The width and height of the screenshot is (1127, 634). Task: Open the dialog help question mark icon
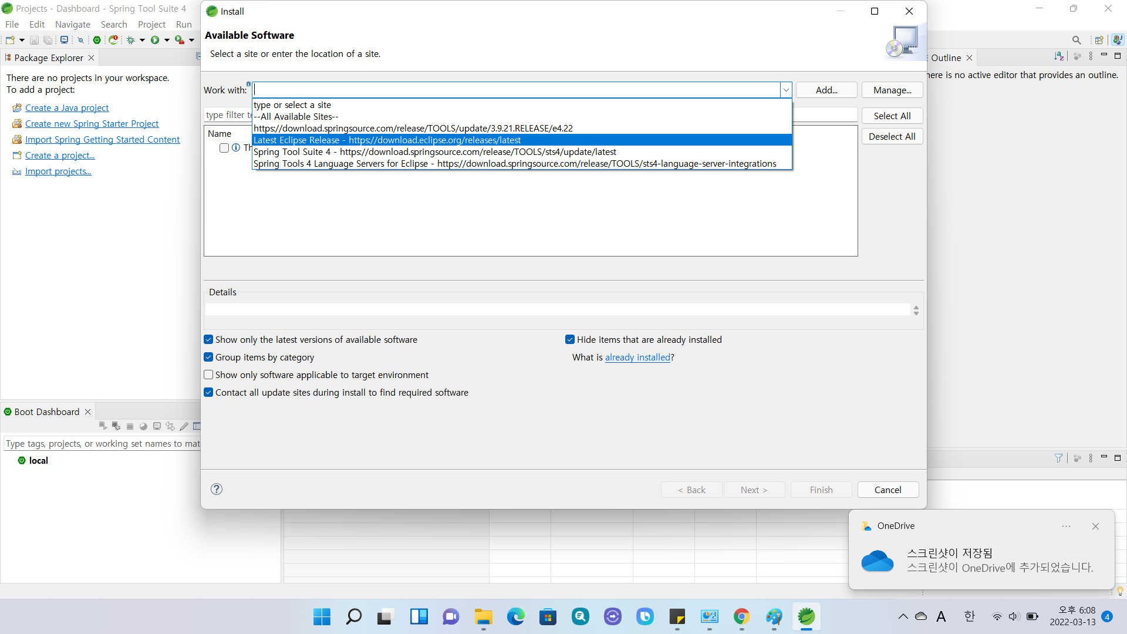click(217, 489)
